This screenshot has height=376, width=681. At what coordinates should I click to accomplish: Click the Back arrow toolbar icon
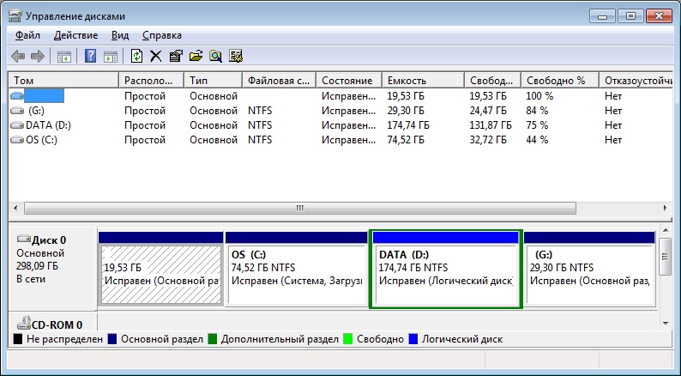click(x=18, y=56)
